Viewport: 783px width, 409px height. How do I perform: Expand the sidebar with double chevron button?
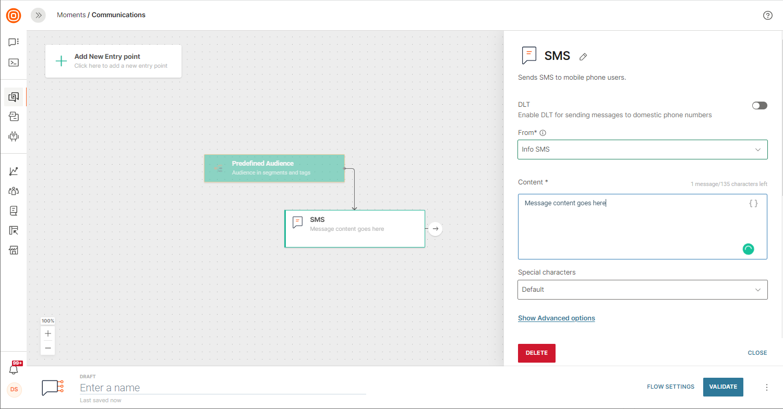click(38, 15)
